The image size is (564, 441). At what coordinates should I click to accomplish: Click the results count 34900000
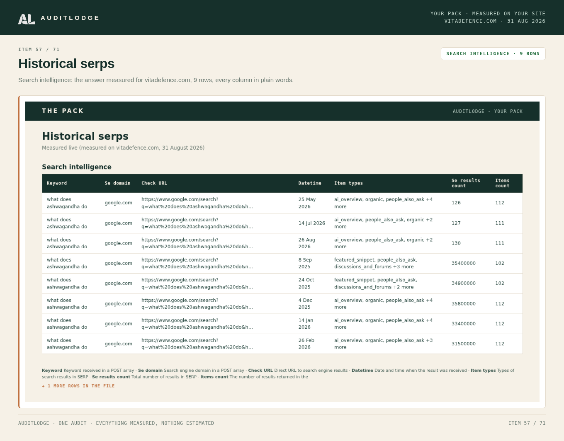[464, 283]
